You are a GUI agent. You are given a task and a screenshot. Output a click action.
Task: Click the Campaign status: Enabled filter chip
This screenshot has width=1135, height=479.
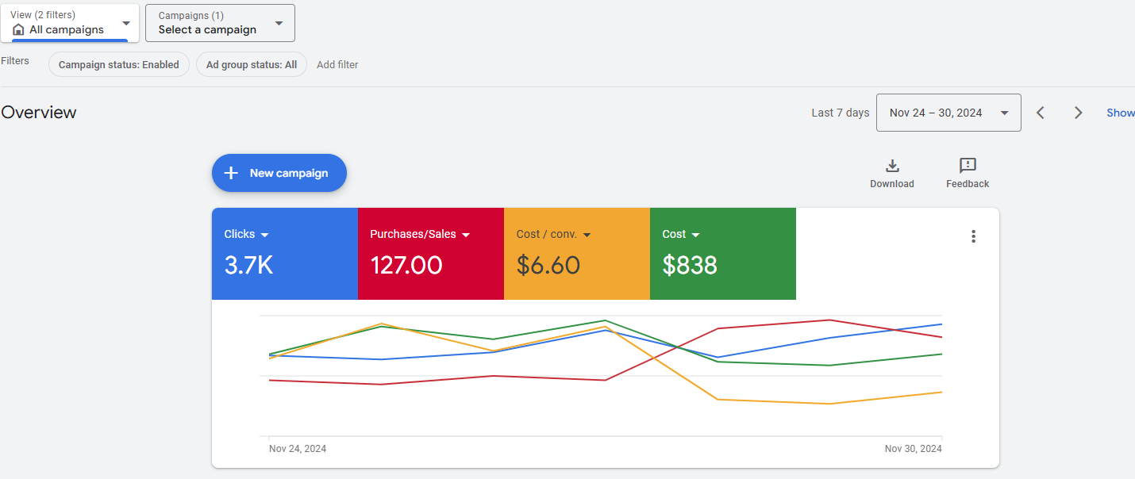pos(119,65)
